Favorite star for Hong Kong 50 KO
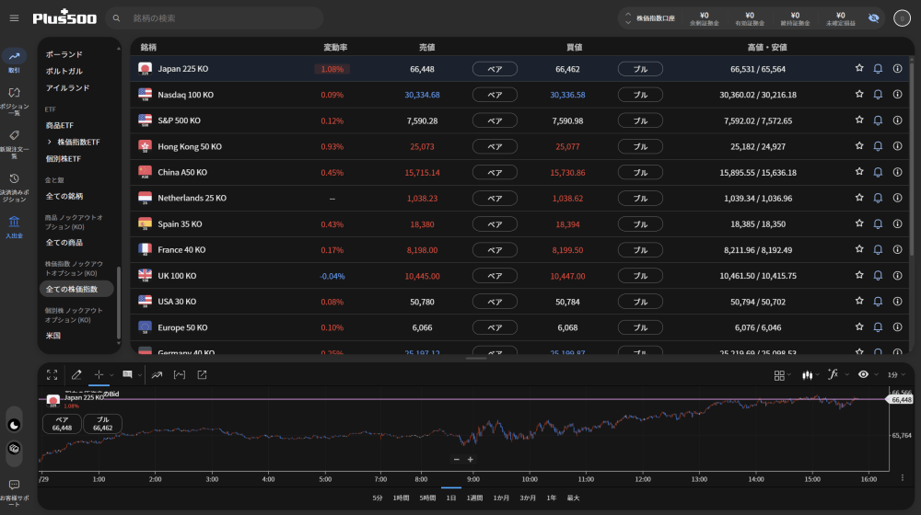 (x=859, y=145)
